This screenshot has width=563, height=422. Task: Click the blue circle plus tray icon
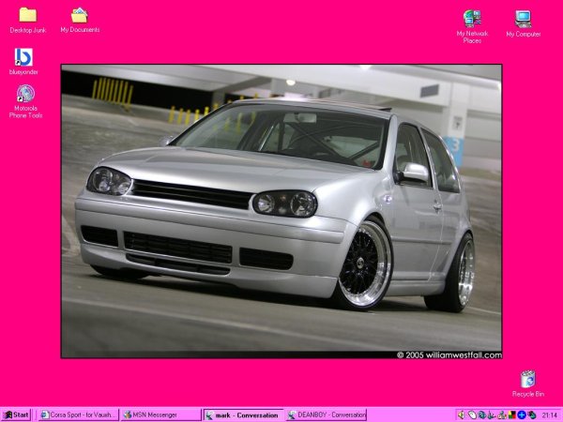pos(522,414)
